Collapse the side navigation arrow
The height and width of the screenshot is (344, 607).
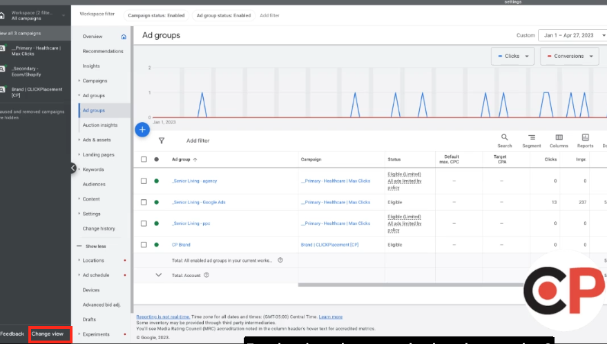73,168
